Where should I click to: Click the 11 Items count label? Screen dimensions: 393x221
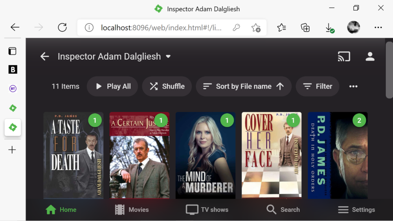65,86
